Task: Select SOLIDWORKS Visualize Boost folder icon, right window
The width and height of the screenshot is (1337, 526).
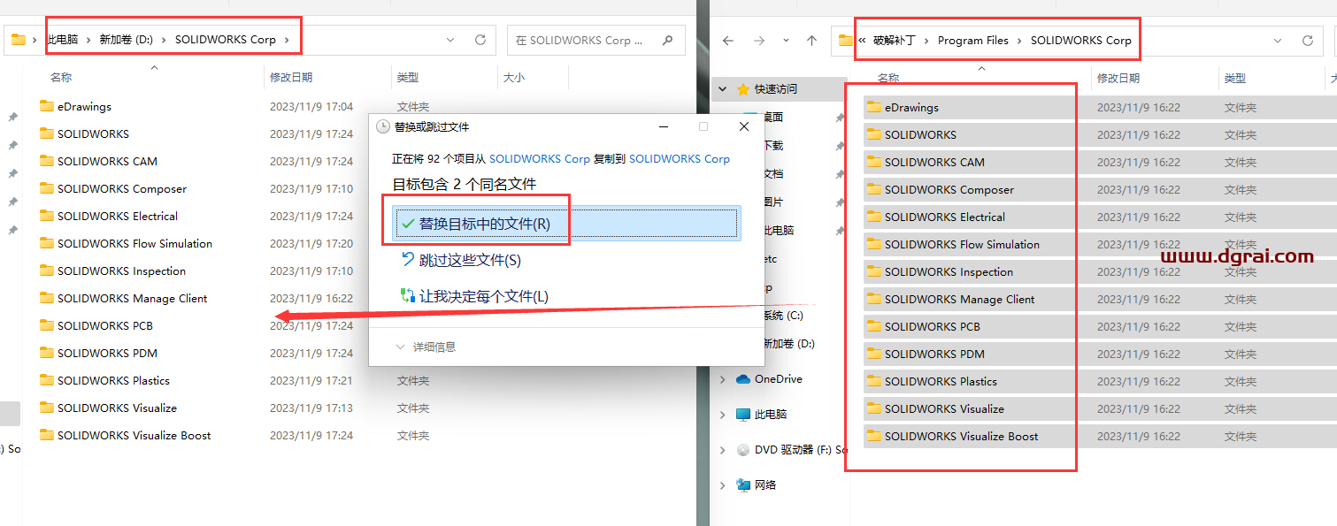Action: (x=874, y=436)
